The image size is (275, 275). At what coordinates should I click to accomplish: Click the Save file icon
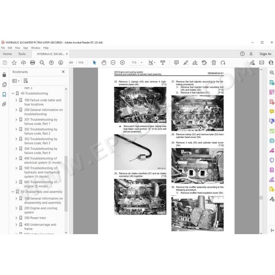coord(5,62)
